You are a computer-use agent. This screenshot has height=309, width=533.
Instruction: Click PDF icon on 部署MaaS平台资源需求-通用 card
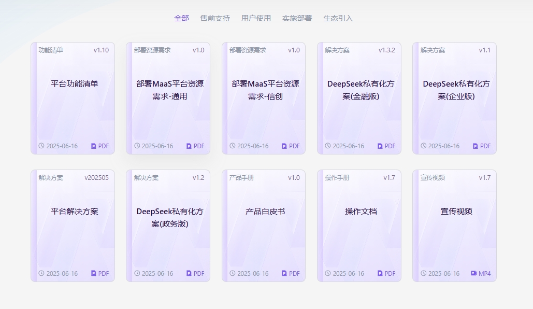tap(189, 146)
